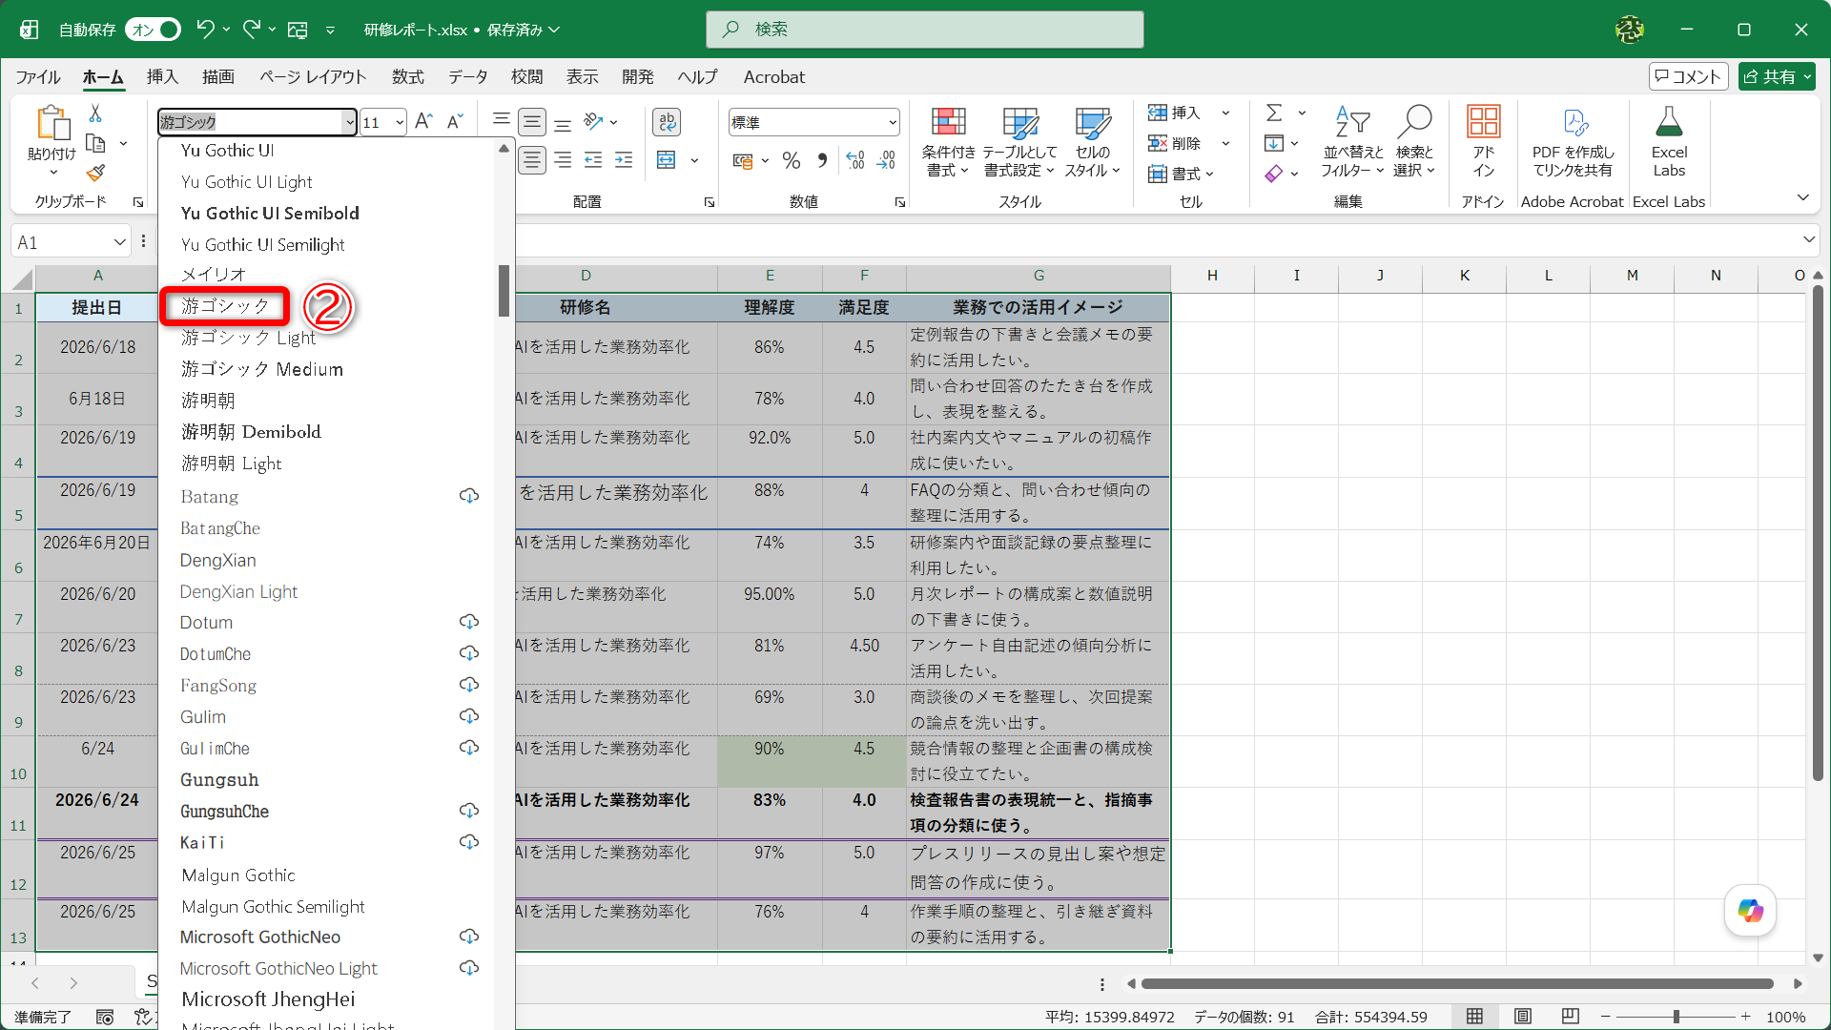Toggle AutoSave (自動保存) switch
The image size is (1831, 1030).
[153, 30]
